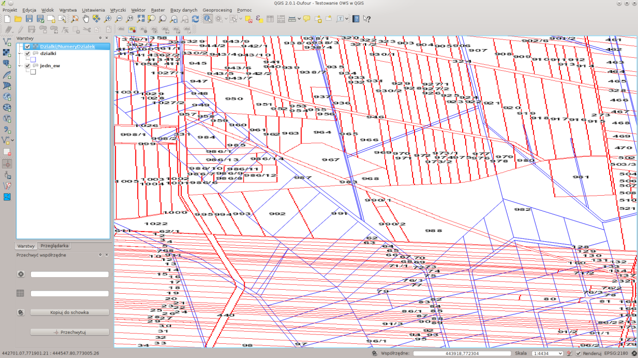Screen dimensions: 638x358
Task: Toggle visibility of Dzialki/NumeryDzialek layer
Action: coord(27,47)
